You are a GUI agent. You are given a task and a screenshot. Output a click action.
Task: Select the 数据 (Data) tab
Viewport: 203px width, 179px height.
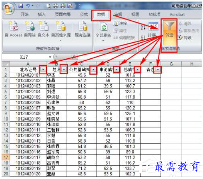pyautogui.click(x=101, y=15)
